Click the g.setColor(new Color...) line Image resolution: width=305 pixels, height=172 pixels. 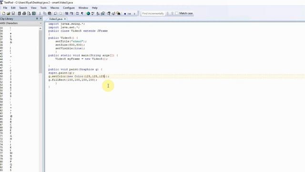click(x=79, y=76)
